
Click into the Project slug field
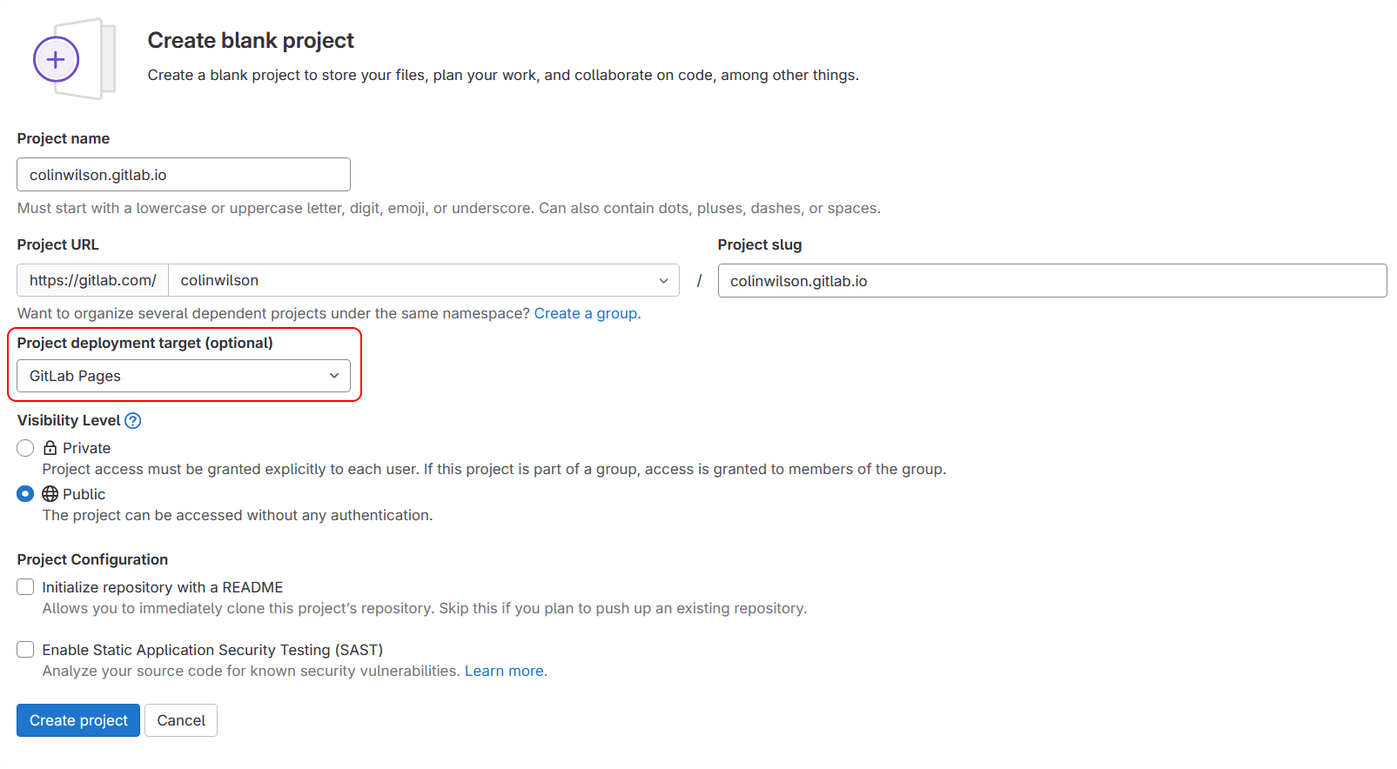(1051, 281)
